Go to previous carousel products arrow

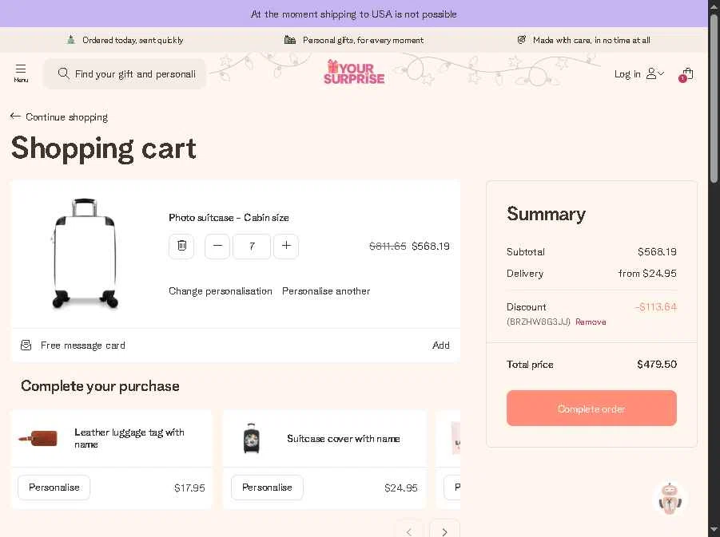click(x=409, y=531)
